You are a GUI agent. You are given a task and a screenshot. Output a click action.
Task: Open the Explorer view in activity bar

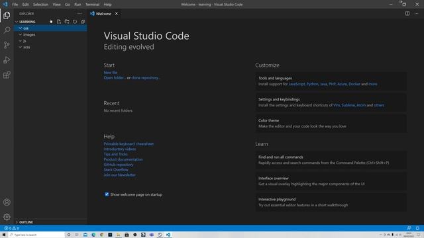click(x=7, y=15)
